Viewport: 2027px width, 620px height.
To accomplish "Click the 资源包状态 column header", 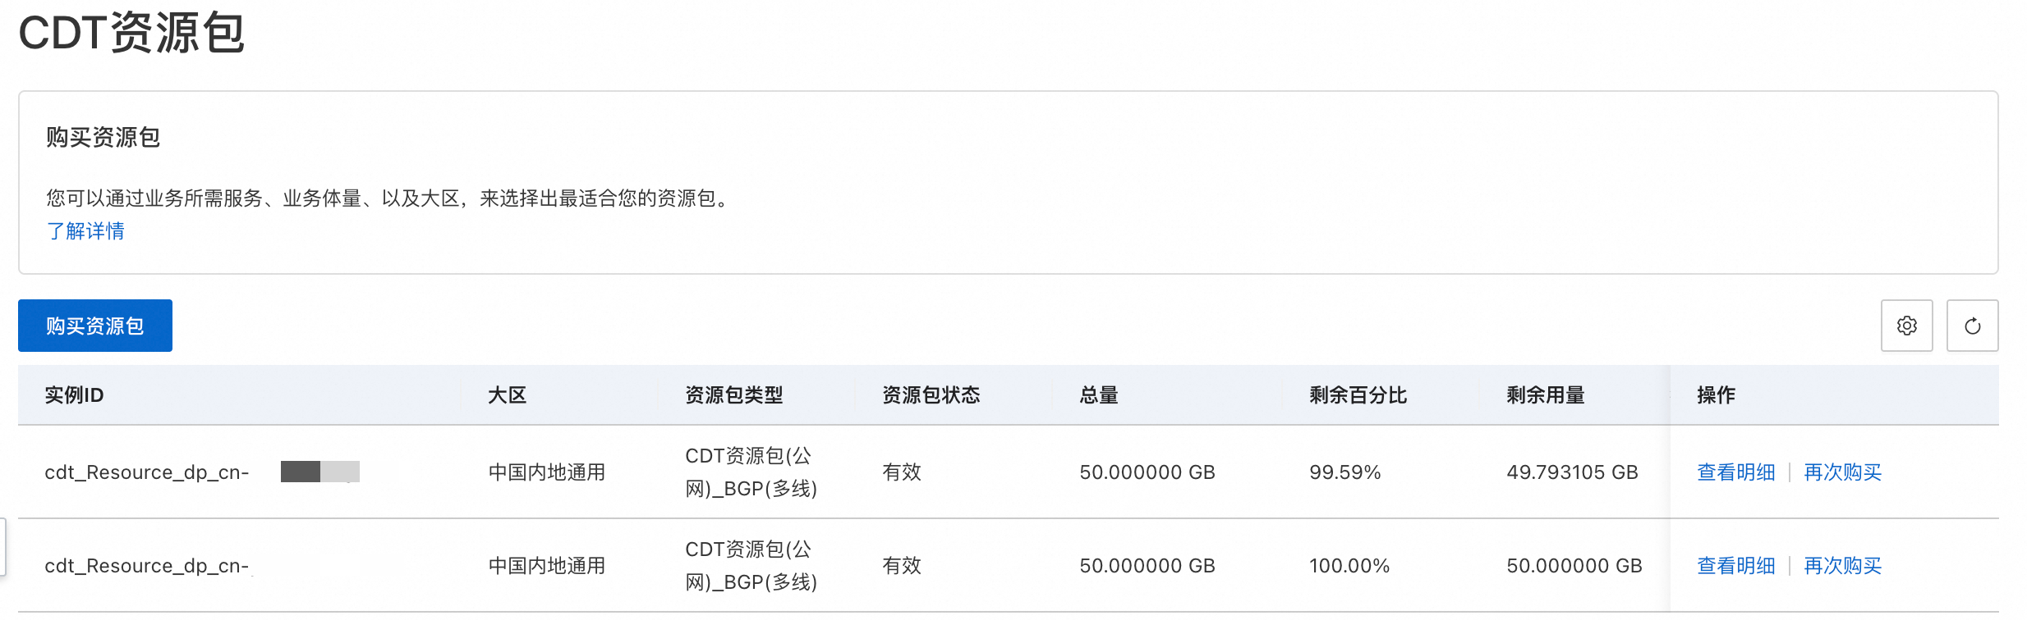I will coord(931,395).
